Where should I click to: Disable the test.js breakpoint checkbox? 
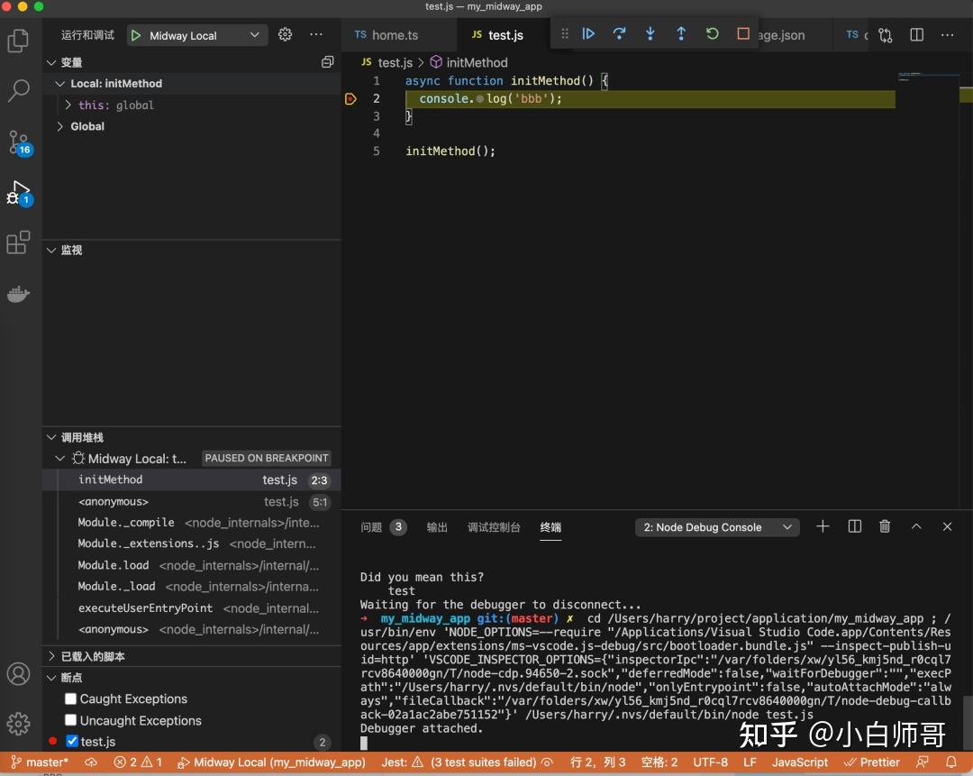[72, 741]
